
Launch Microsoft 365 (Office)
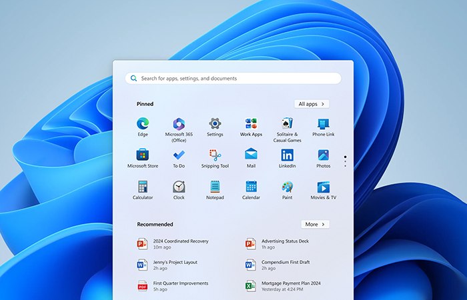[179, 130]
